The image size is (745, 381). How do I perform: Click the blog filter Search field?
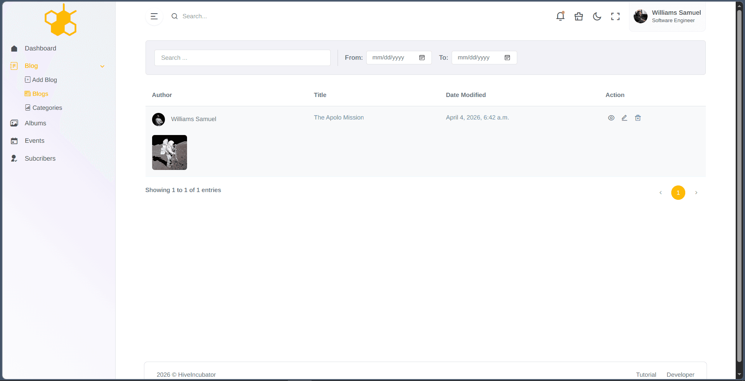pos(243,58)
